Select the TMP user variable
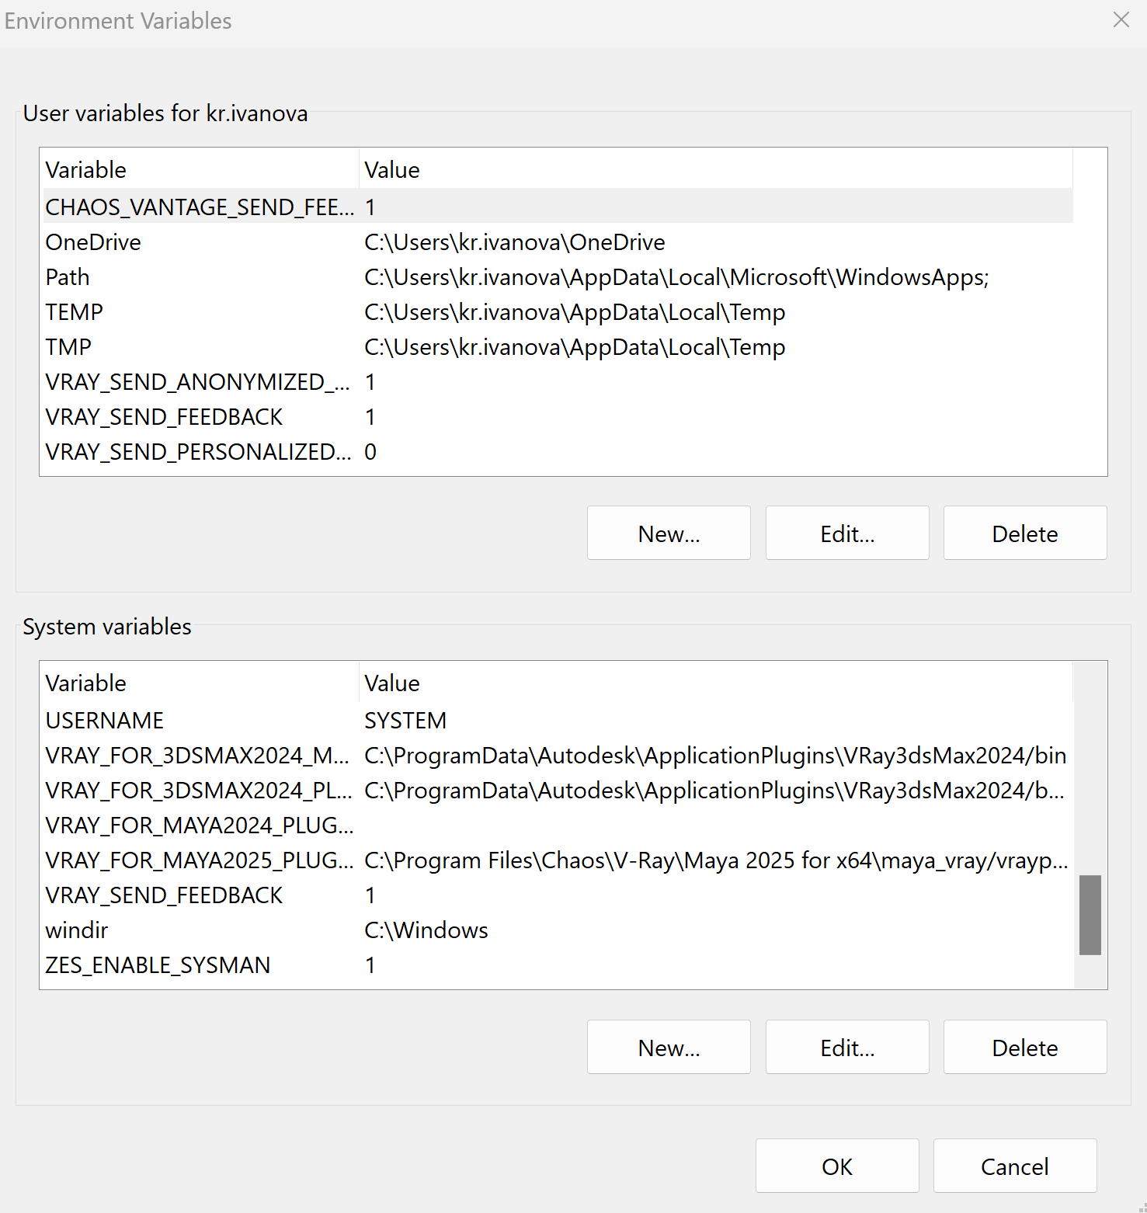The height and width of the screenshot is (1213, 1147). coord(558,346)
